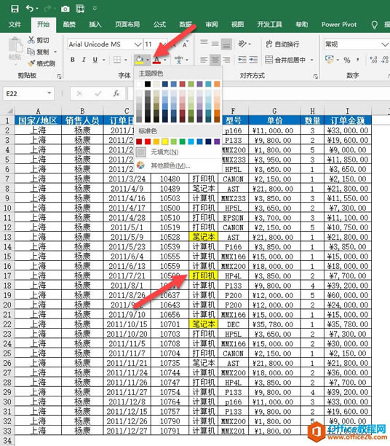Apply comma style number format
Image resolution: width=390 pixels, height=446 pixels.
click(358, 60)
